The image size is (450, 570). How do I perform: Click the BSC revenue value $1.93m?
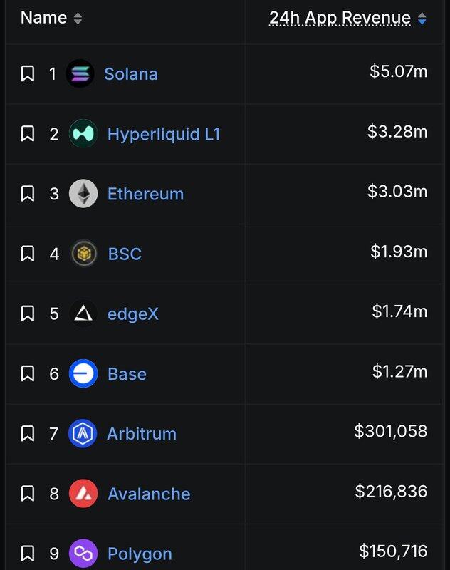point(399,252)
